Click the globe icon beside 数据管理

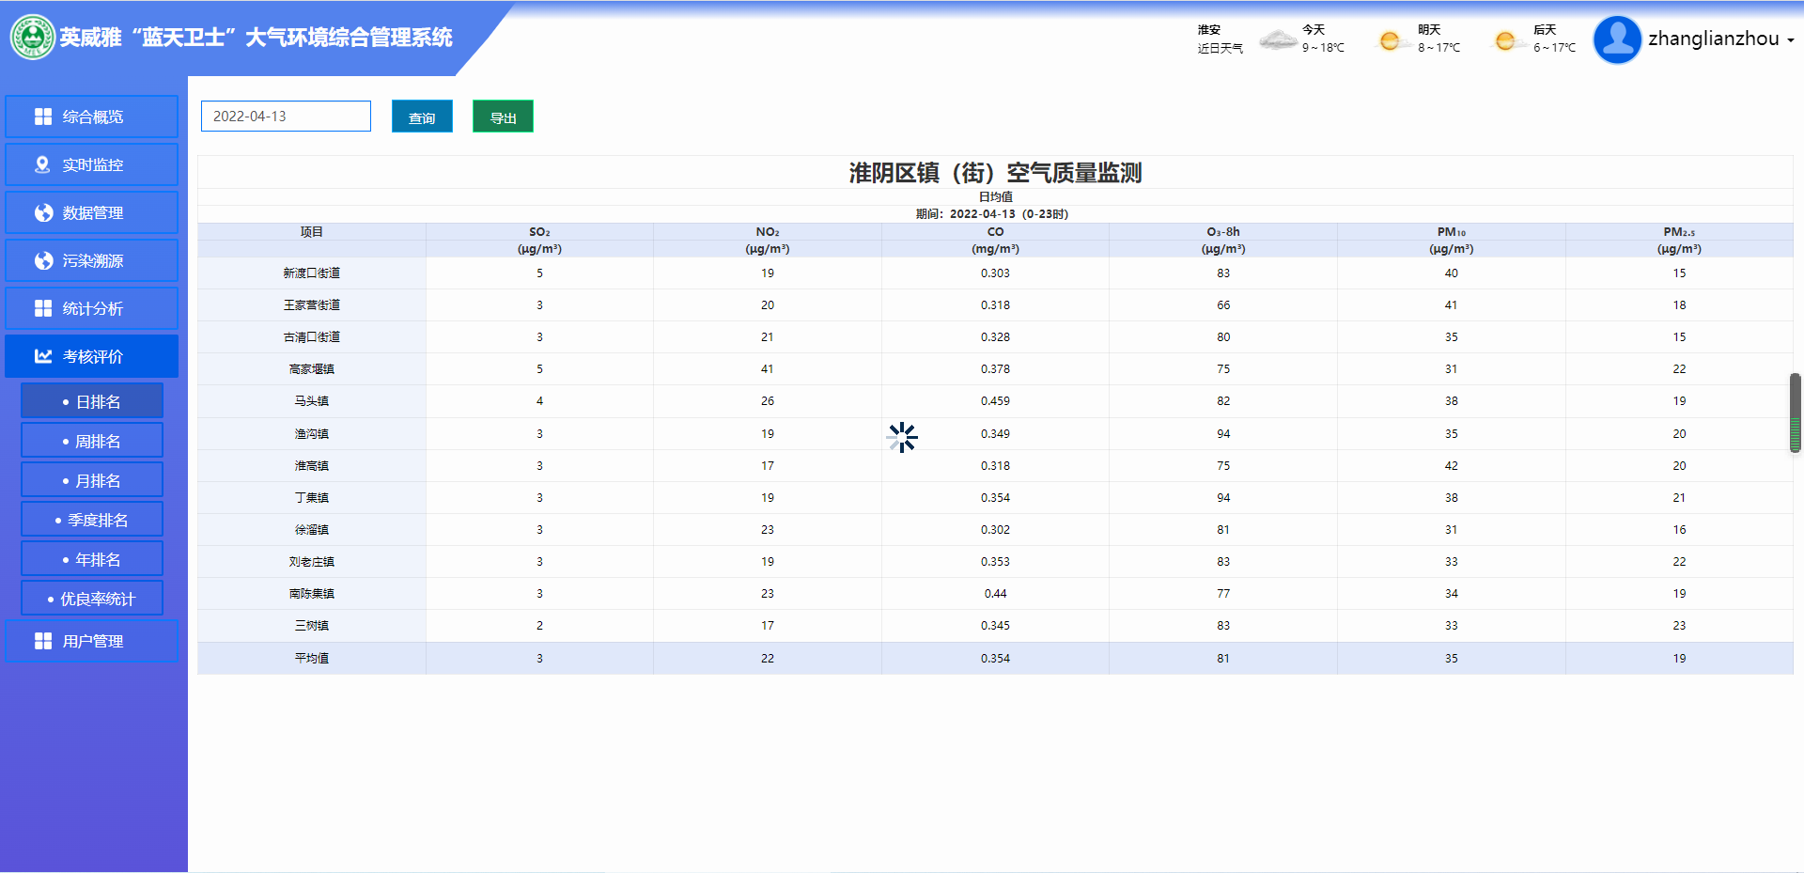click(43, 212)
